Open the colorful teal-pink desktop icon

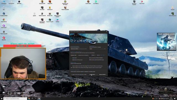[58, 20]
